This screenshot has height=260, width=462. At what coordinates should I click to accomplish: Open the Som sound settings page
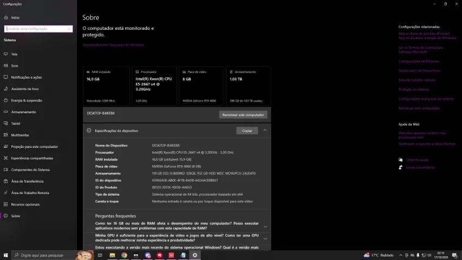pyautogui.click(x=38, y=66)
